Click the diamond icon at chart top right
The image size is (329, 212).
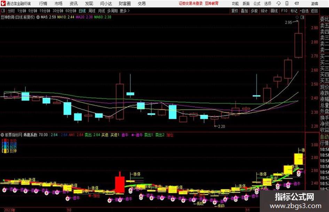coord(297,17)
